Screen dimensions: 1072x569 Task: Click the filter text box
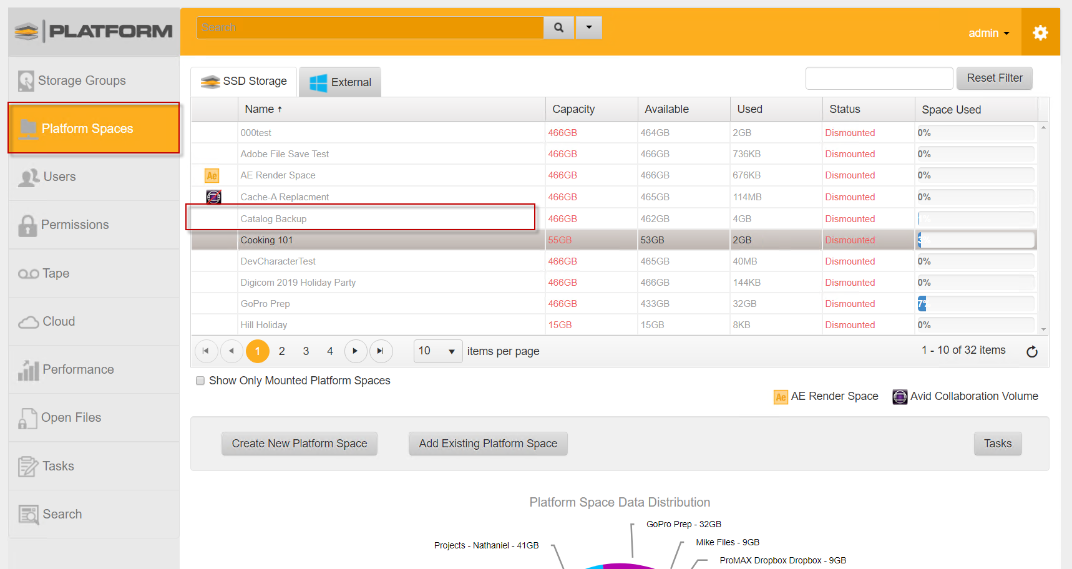pyautogui.click(x=879, y=78)
